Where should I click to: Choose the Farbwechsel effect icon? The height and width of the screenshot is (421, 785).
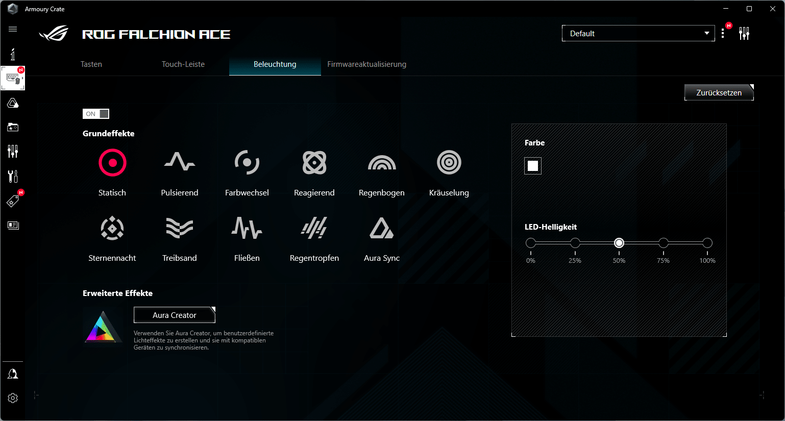247,163
